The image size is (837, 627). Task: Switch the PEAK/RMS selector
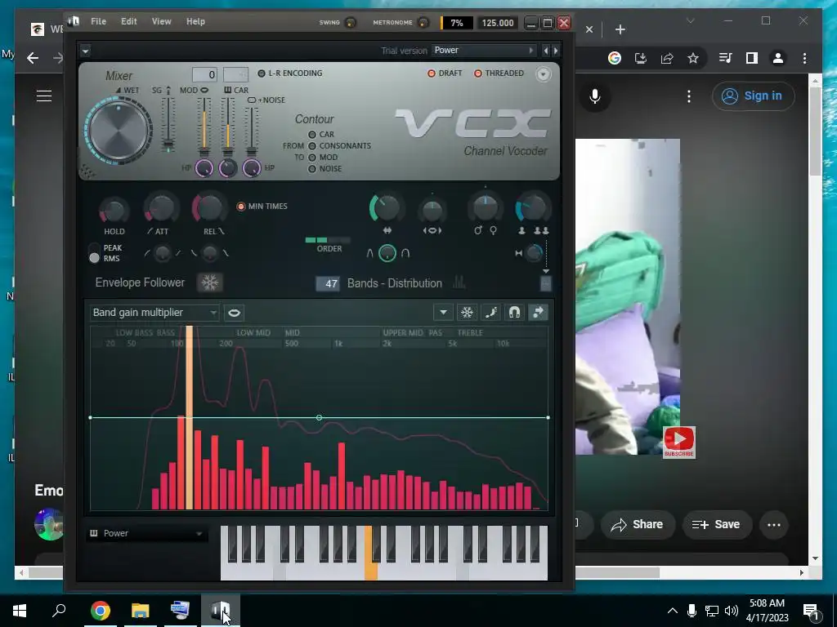pyautogui.click(x=95, y=253)
